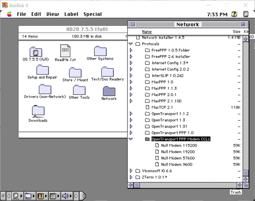This screenshot has height=201, width=255.
Task: Select the OpenTransport PPP 1.0 folder name
Action: 172,133
